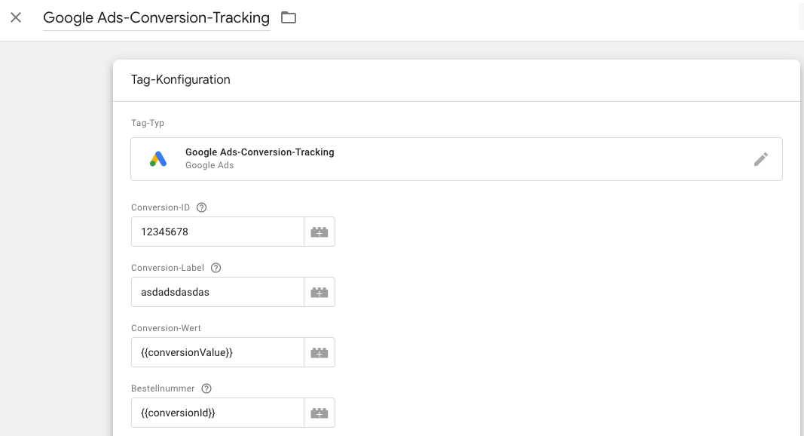Click the Tag-Konfiguration heading
The height and width of the screenshot is (436, 804).
(x=181, y=80)
